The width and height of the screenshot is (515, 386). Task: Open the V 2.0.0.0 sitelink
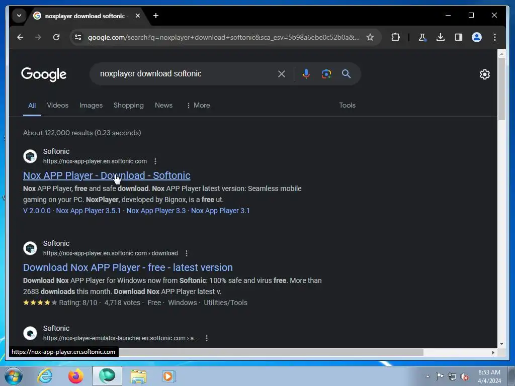pos(37,211)
